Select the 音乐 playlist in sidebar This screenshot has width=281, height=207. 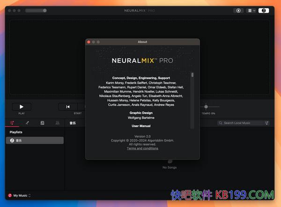click(35, 140)
